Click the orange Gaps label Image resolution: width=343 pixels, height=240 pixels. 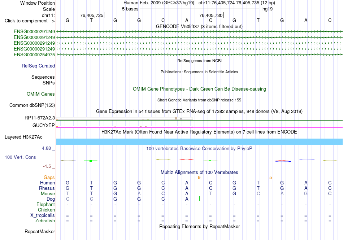[49, 177]
